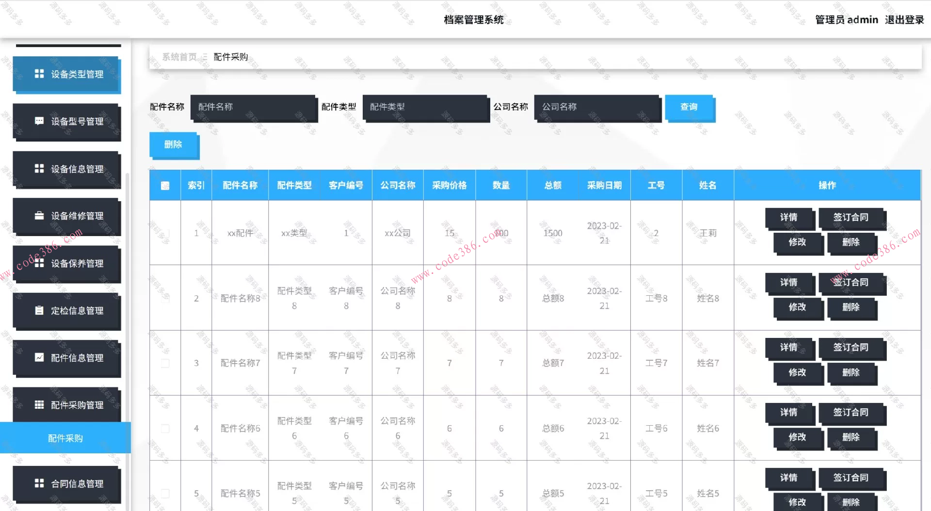Click the 配件名称 input field

(x=254, y=107)
